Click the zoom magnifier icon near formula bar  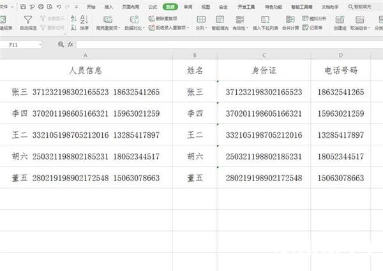[x=61, y=45]
